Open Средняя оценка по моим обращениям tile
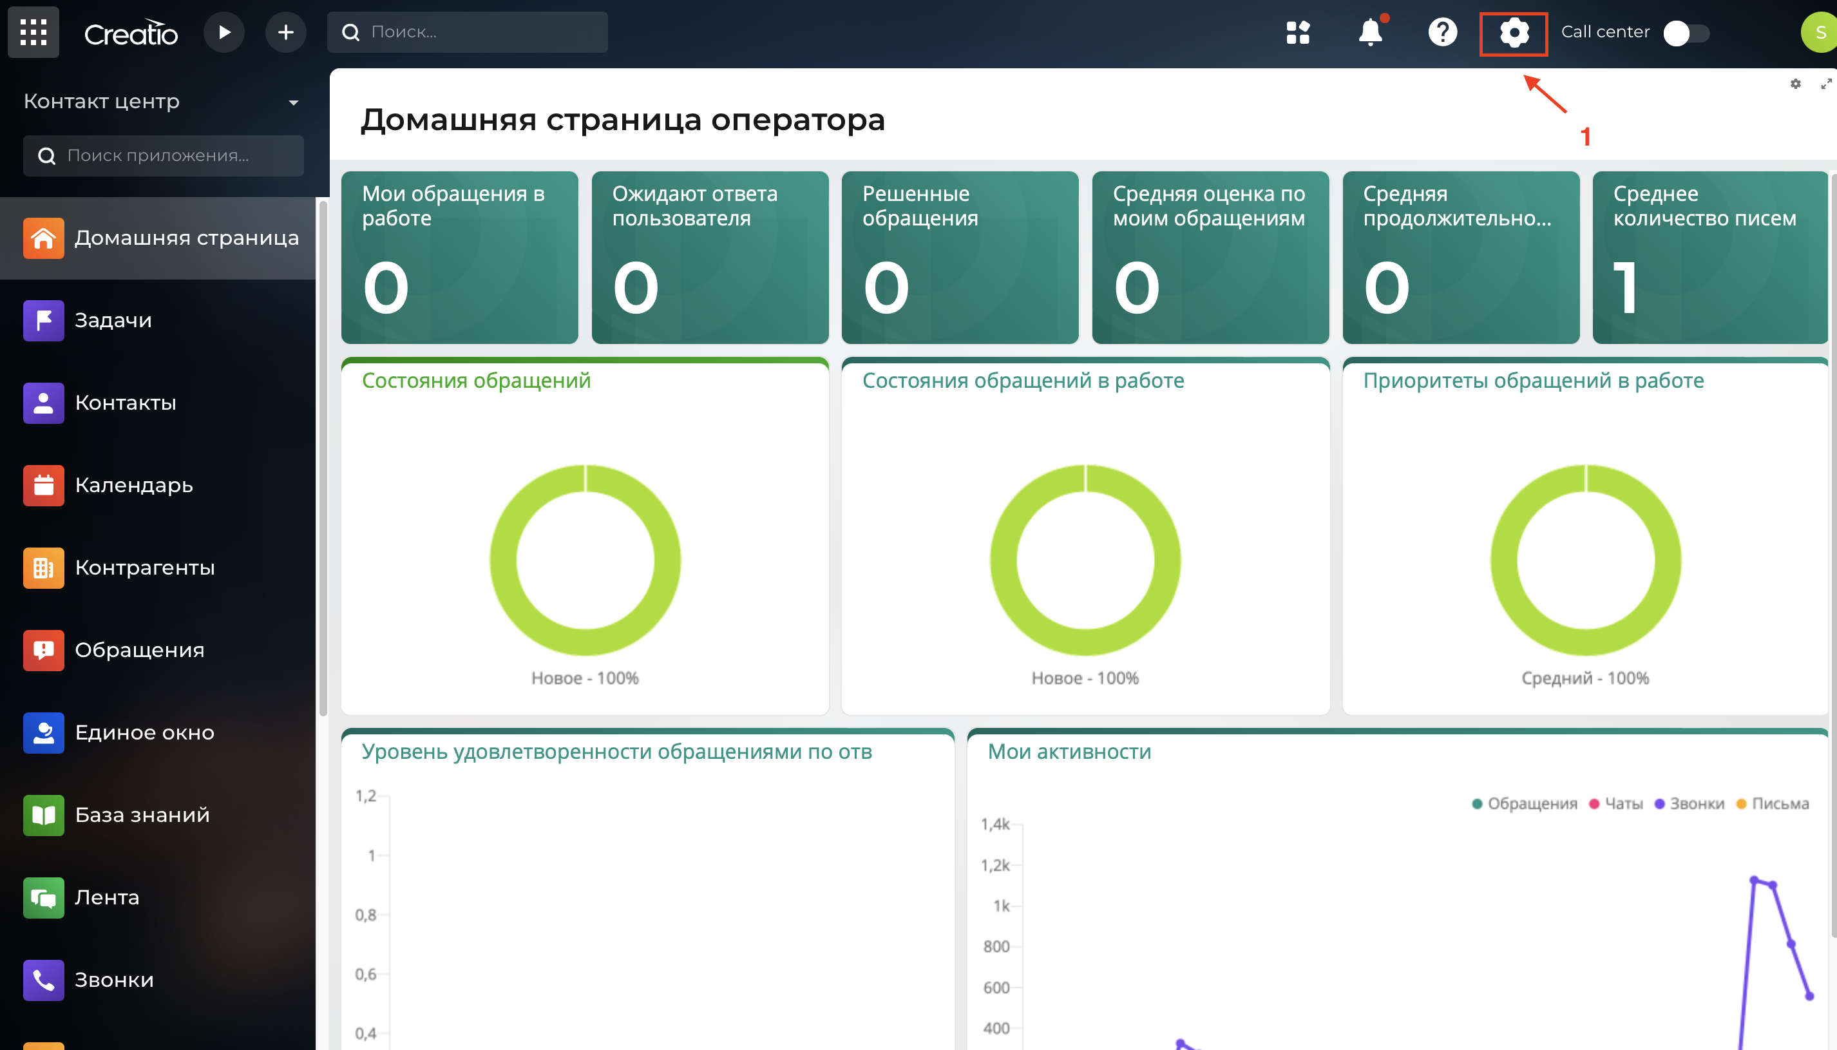This screenshot has height=1050, width=1837. pyautogui.click(x=1210, y=258)
